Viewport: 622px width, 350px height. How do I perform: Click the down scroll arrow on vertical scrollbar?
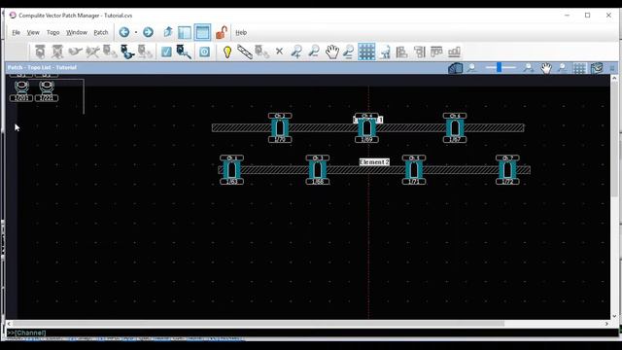point(614,316)
